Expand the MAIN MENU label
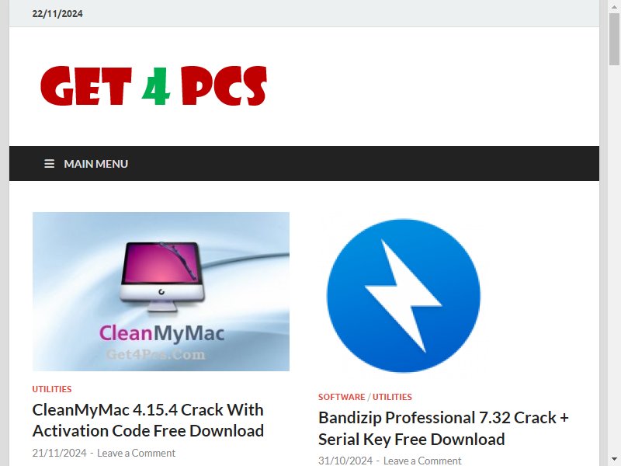The height and width of the screenshot is (466, 621). pos(95,164)
